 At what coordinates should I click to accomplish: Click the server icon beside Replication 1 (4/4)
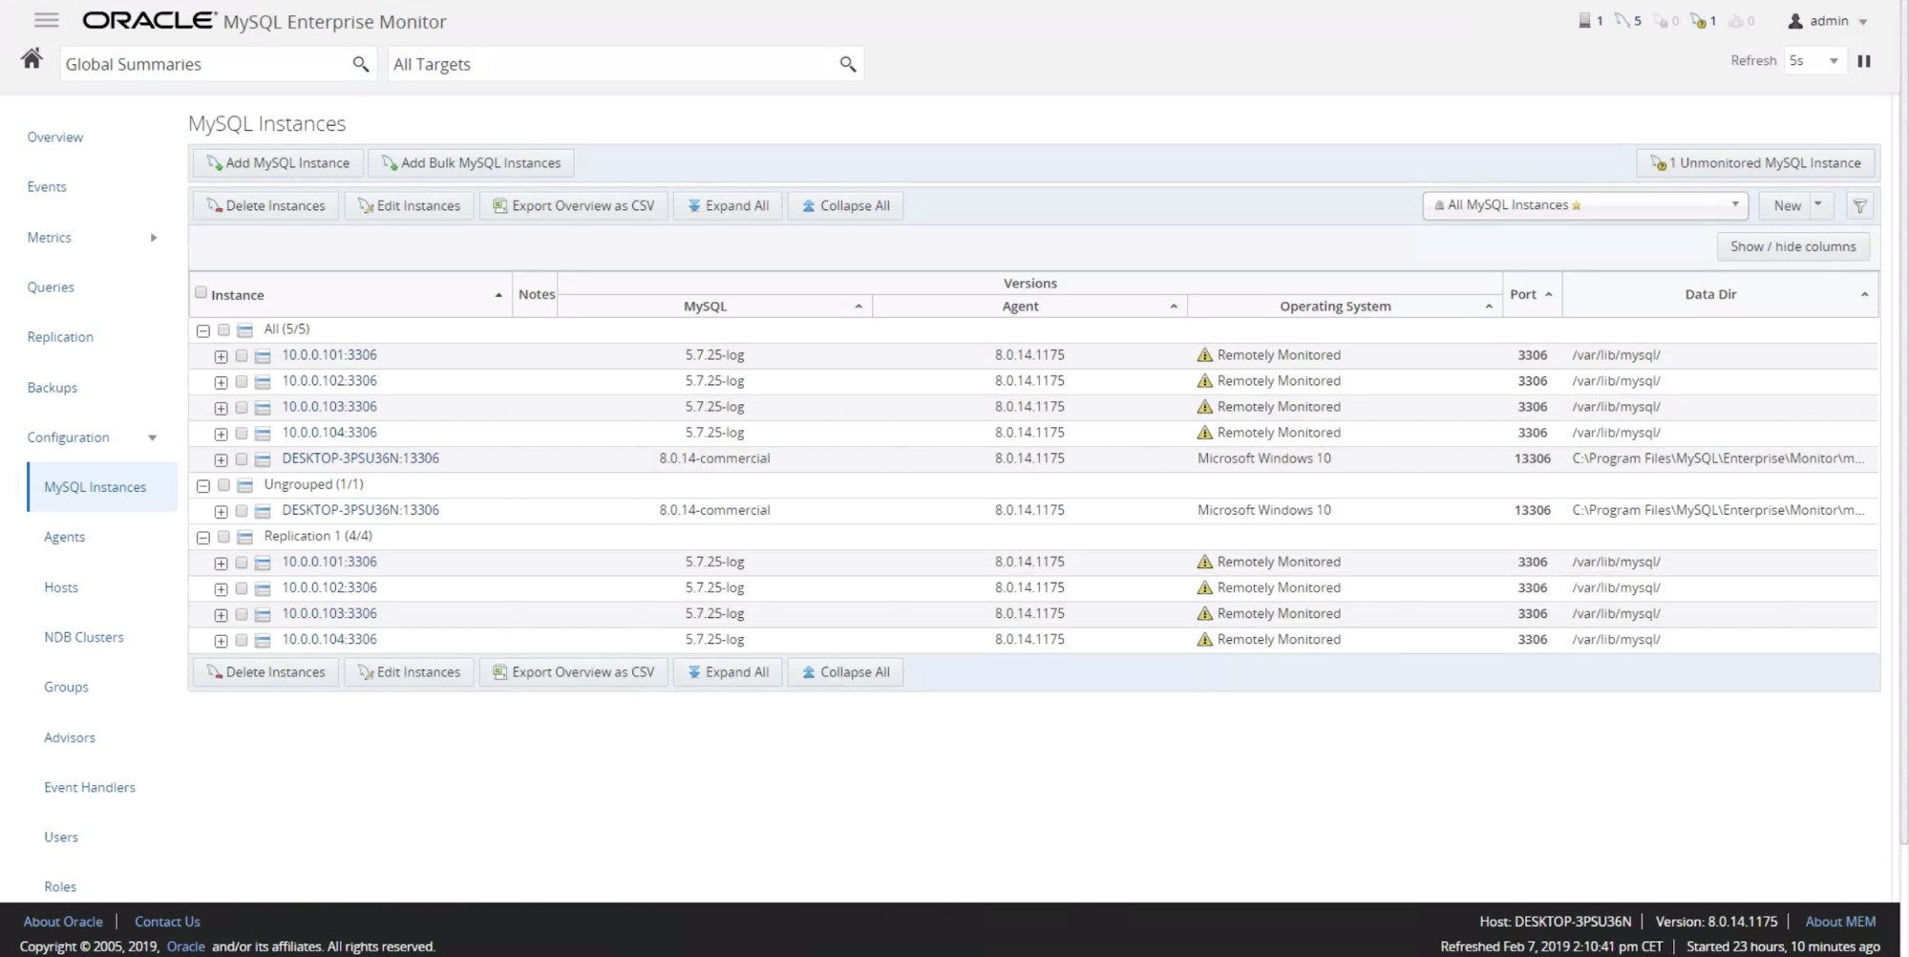(244, 537)
